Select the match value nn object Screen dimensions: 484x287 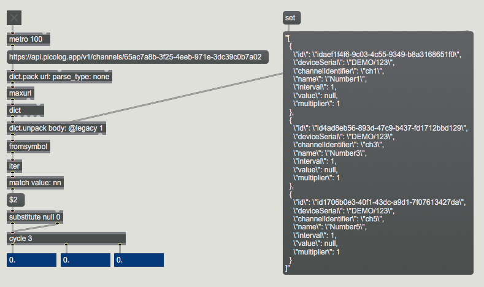click(x=36, y=183)
